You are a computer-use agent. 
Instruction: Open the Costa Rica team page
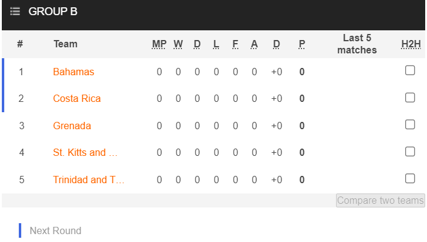(77, 98)
